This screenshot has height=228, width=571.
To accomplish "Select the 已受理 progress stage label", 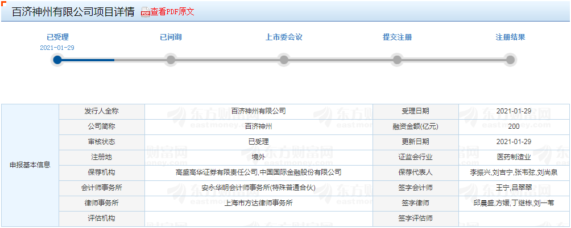I will [57, 37].
